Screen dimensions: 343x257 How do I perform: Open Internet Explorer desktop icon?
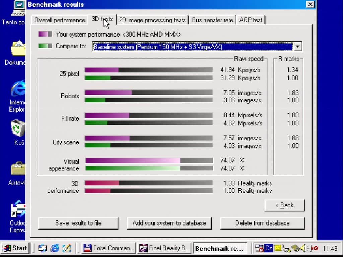[17, 96]
